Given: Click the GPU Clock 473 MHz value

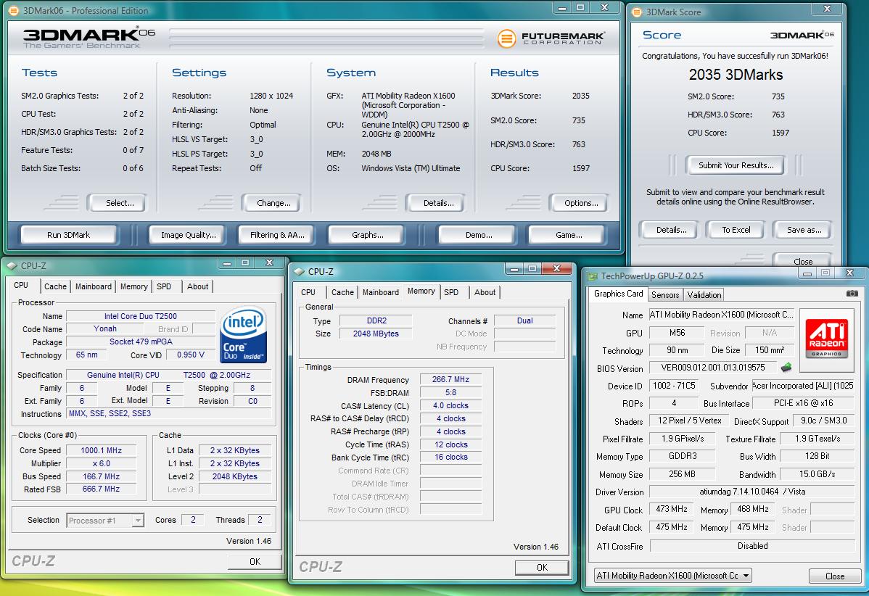Looking at the screenshot, I should tap(672, 509).
